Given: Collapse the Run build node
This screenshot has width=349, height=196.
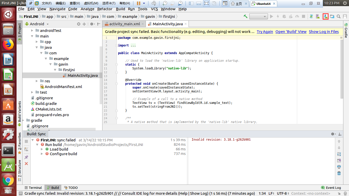Looking at the screenshot, I should coord(37,145).
